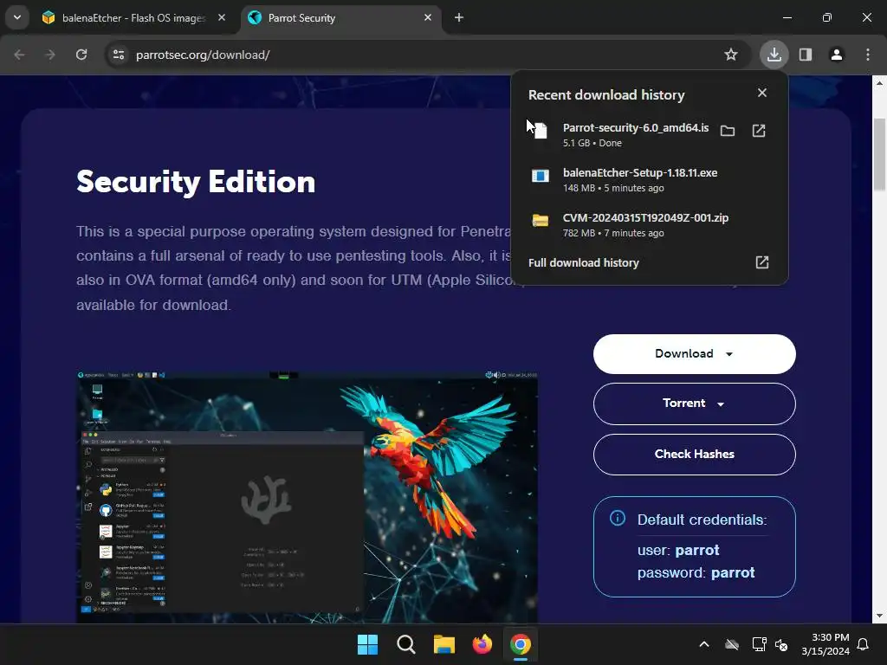Click the Security Edition heading
This screenshot has height=665, width=887.
point(196,182)
